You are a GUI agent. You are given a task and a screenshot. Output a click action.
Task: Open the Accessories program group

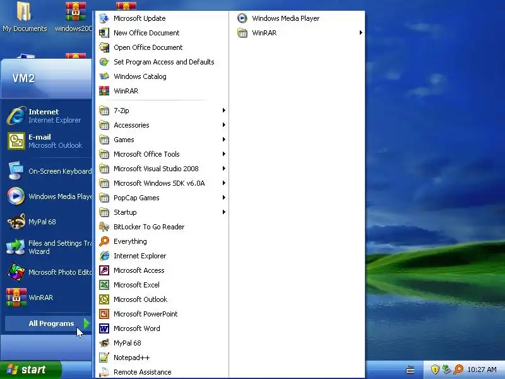click(x=162, y=125)
